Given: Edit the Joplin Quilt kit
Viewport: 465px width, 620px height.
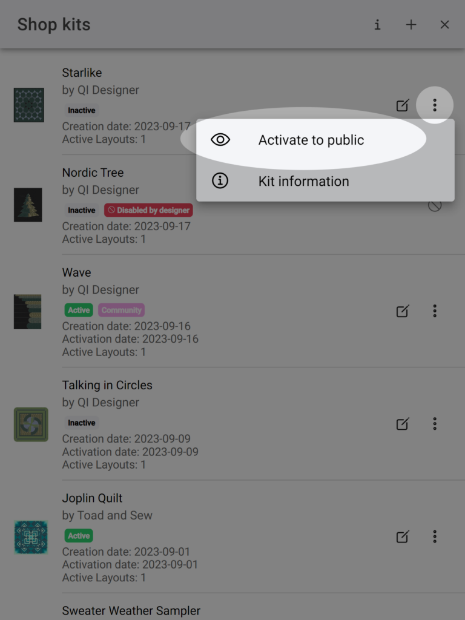Looking at the screenshot, I should [x=403, y=536].
